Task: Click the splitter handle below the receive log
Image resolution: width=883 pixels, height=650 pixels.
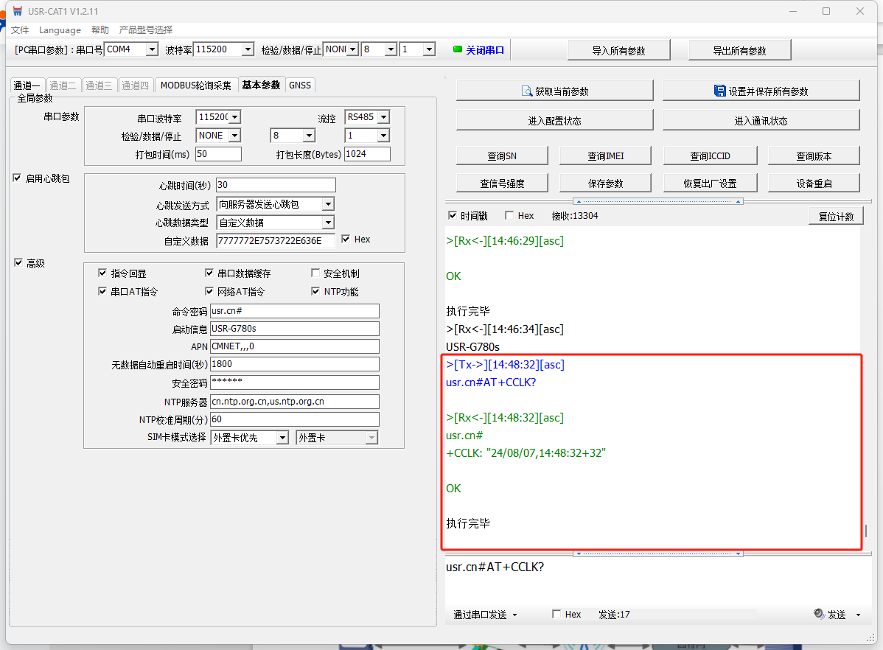Action: [x=657, y=553]
